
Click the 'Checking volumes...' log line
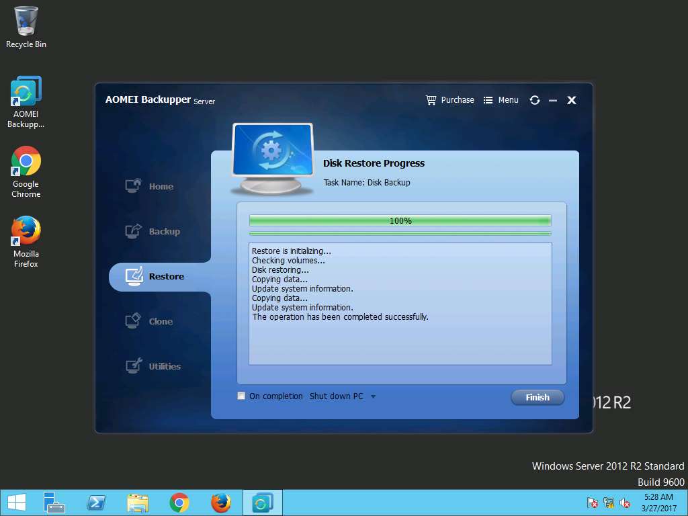tap(288, 260)
